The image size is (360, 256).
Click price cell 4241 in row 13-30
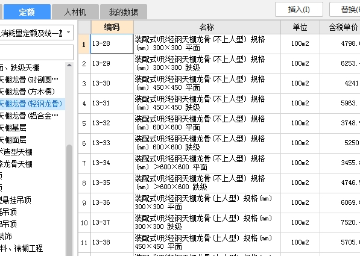(x=340, y=84)
